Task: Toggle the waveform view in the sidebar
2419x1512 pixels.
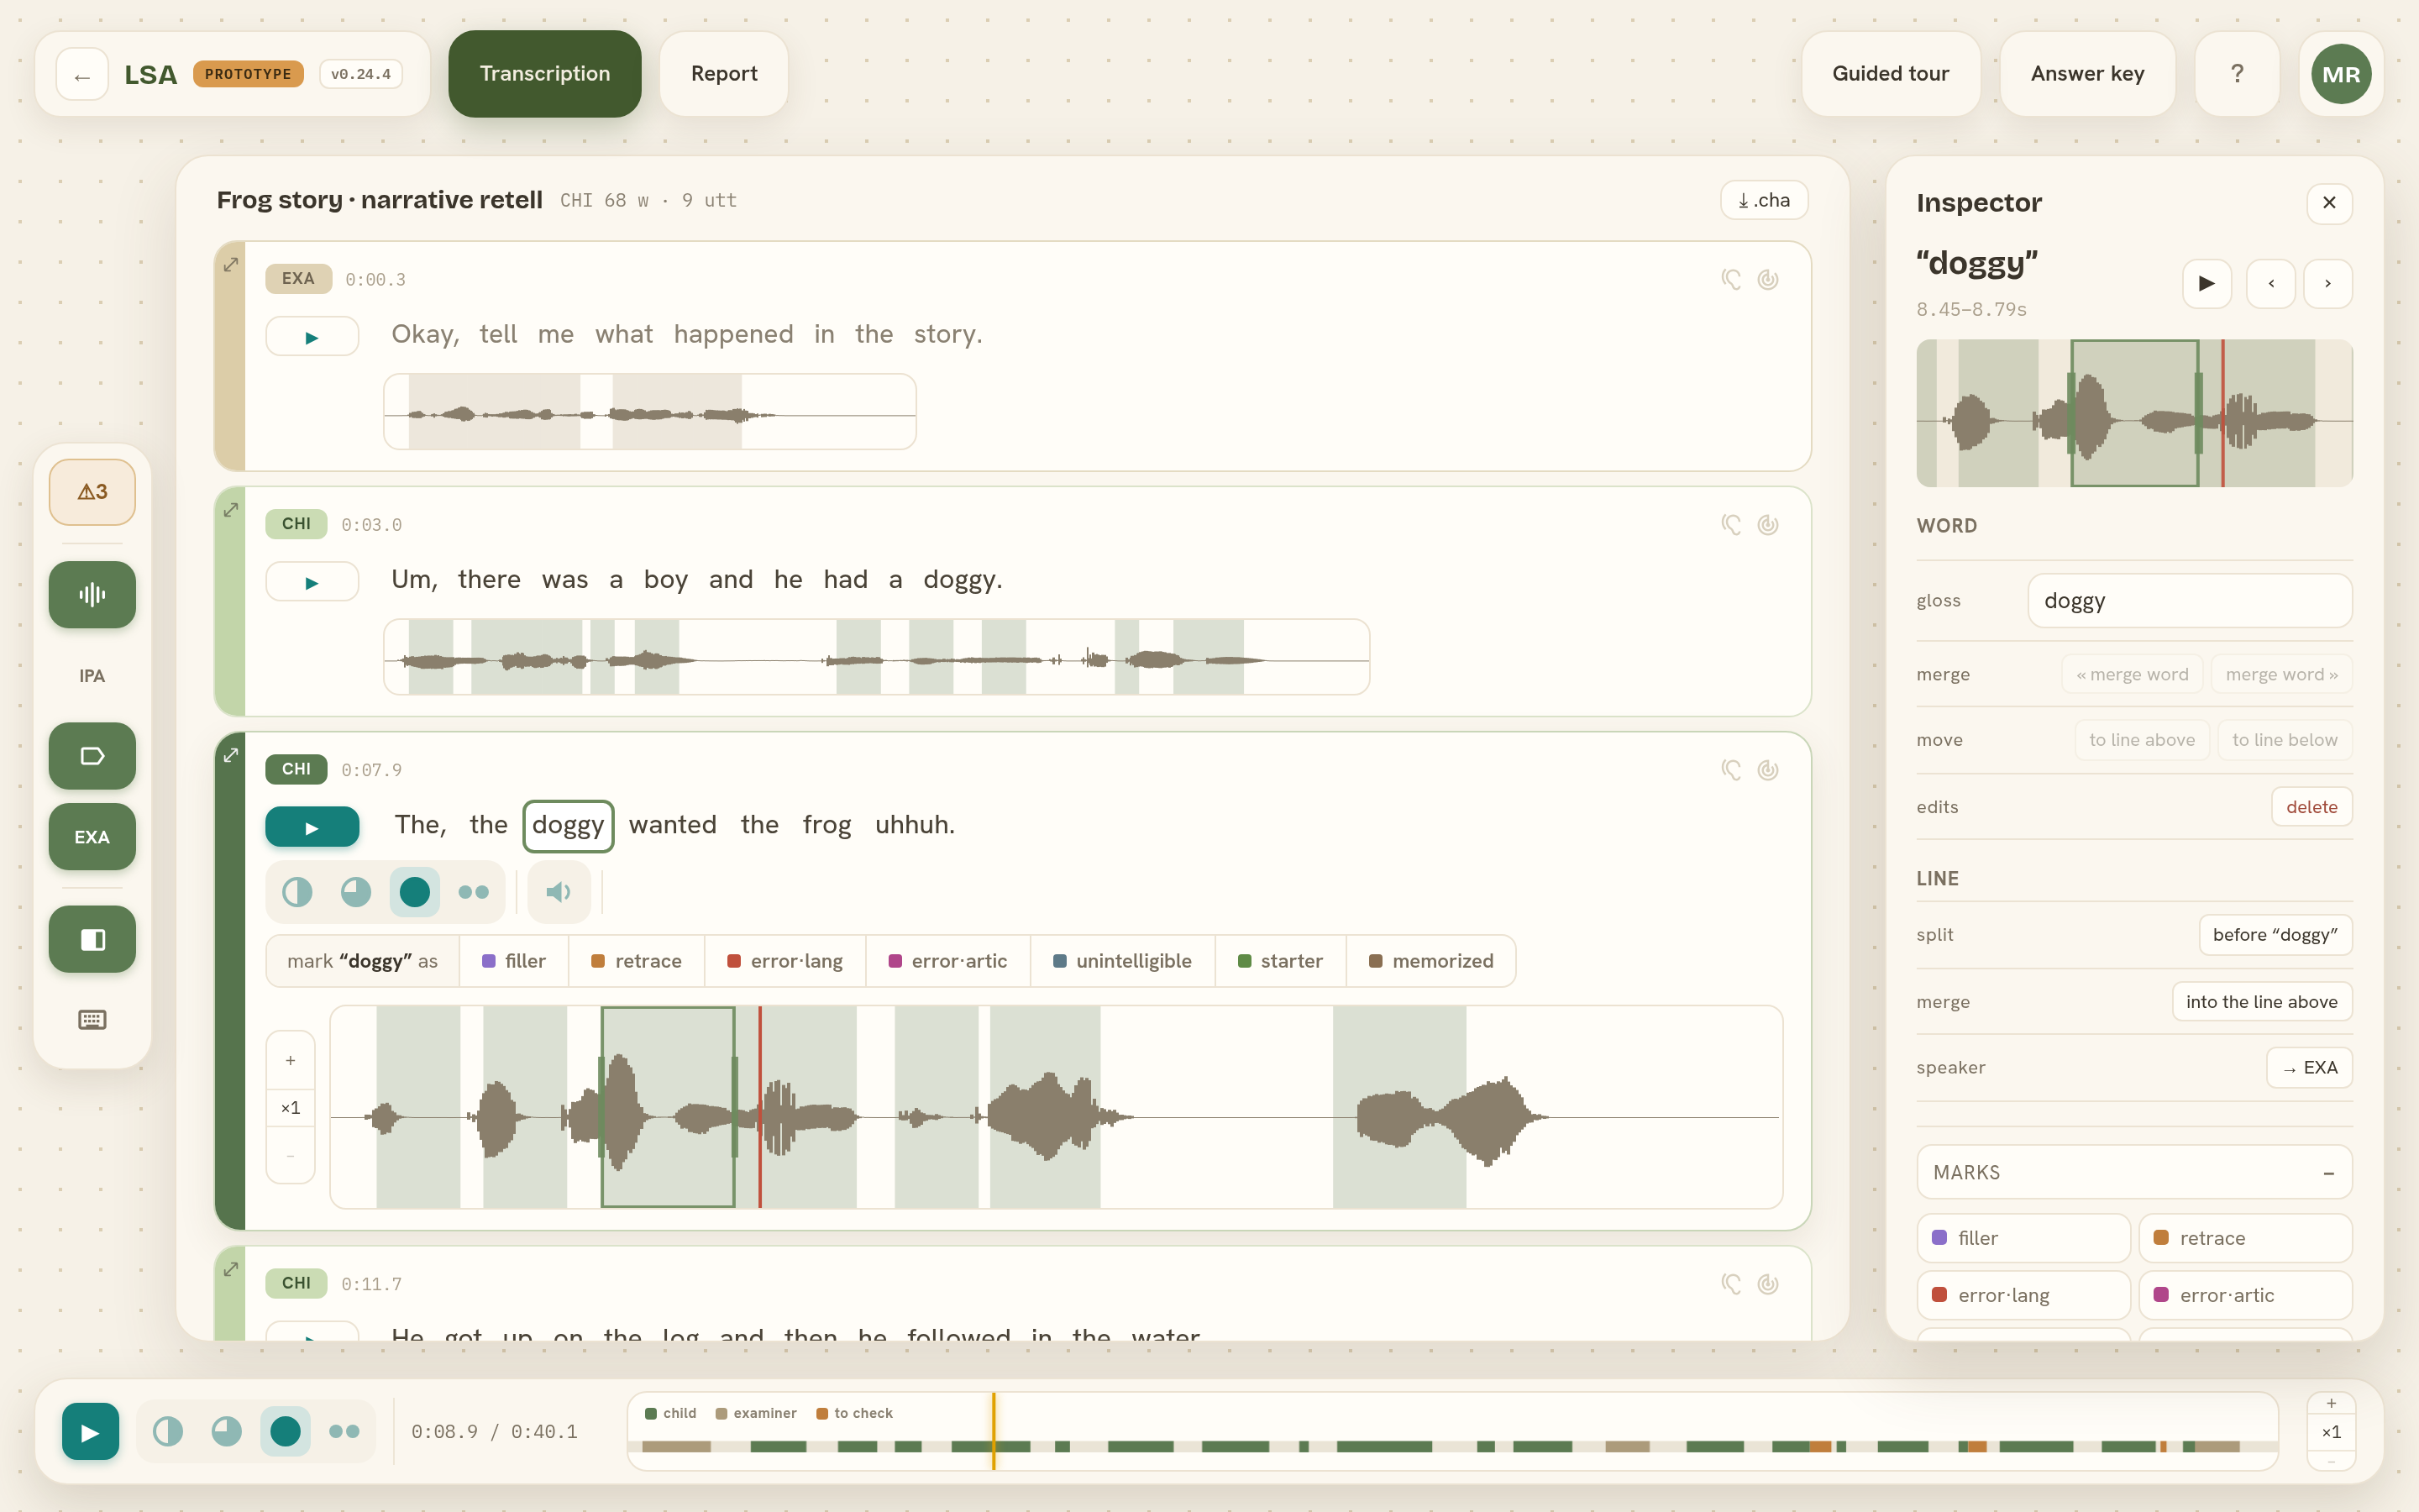Action: 92,595
